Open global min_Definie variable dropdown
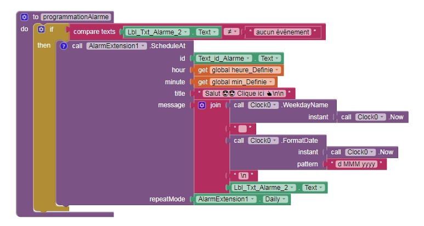This screenshot has height=226, width=424. pyautogui.click(x=242, y=82)
